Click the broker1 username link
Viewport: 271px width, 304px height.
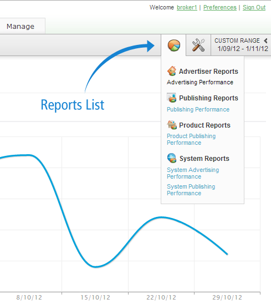pyautogui.click(x=187, y=7)
